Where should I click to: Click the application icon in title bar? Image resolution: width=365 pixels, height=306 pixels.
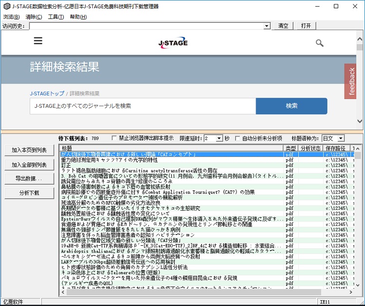(x=7, y=6)
